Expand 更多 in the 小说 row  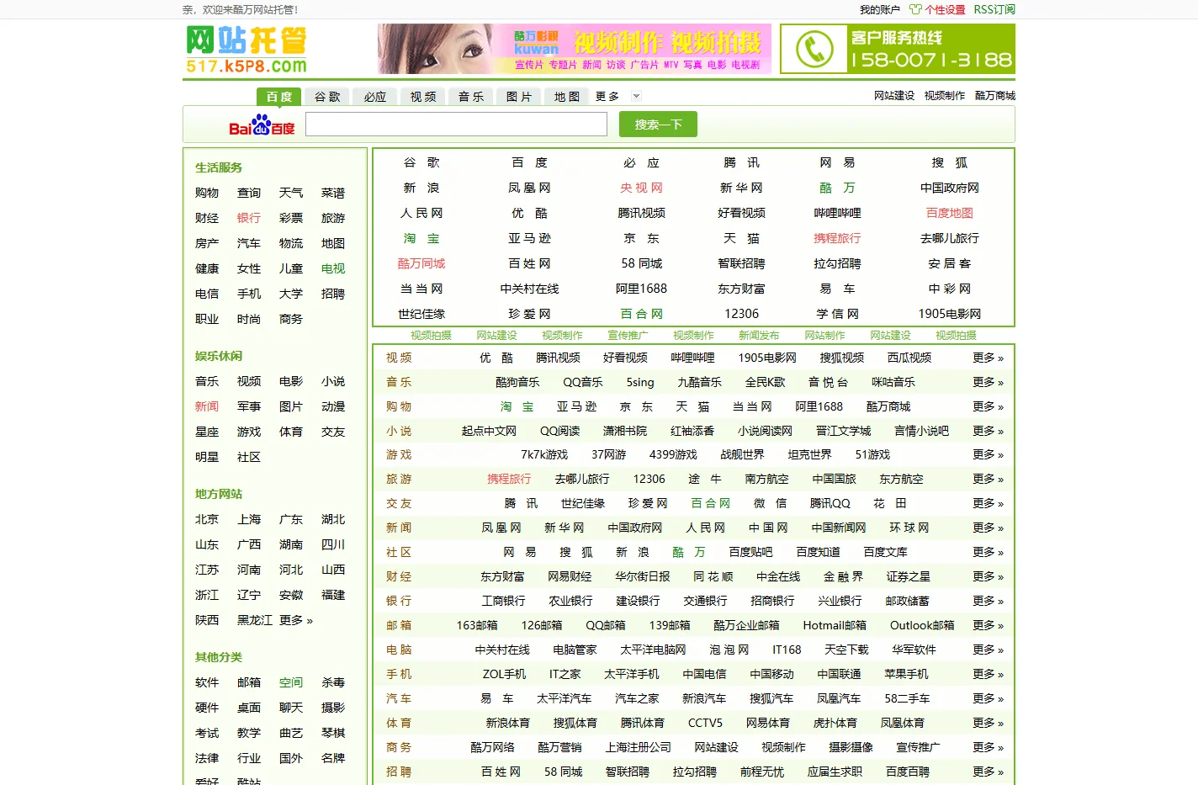pos(989,431)
